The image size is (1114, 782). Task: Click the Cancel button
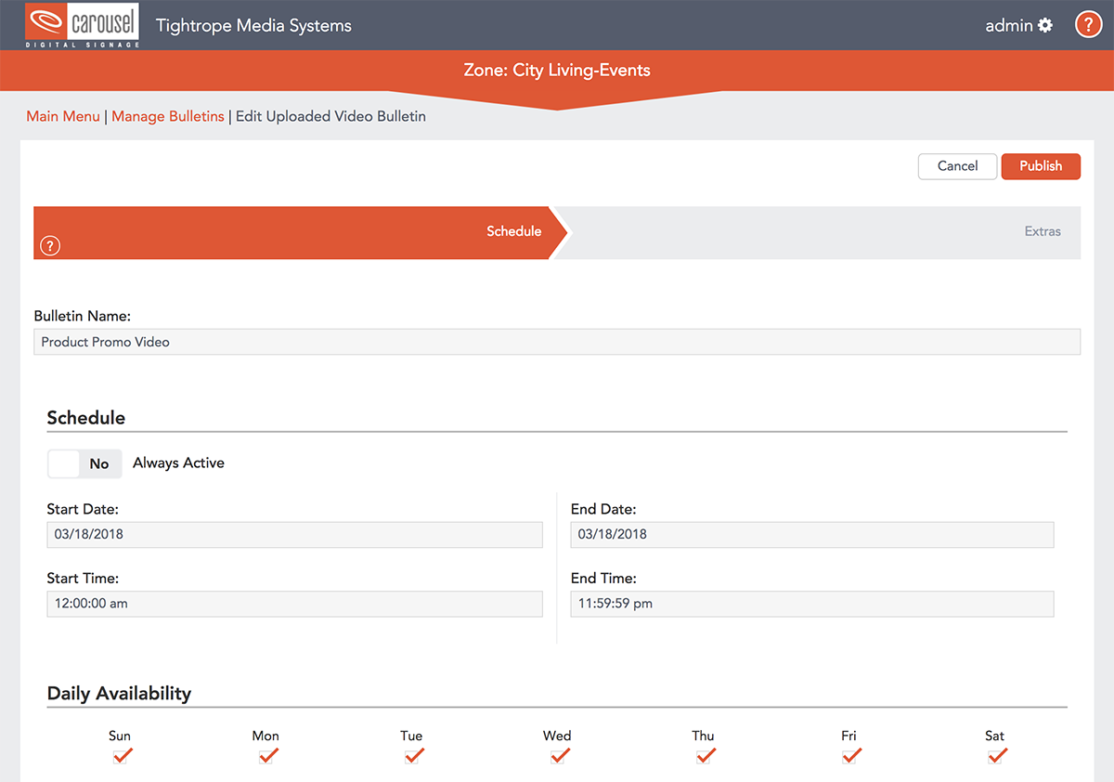(957, 166)
